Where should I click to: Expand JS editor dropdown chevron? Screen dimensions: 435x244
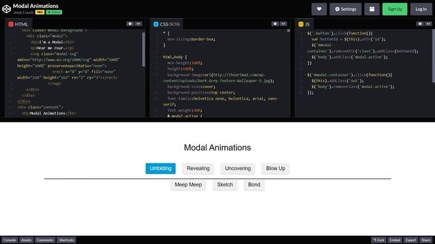428,24
